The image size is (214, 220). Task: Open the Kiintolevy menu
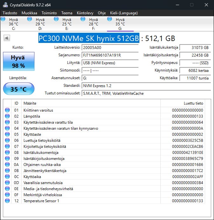click(85, 13)
